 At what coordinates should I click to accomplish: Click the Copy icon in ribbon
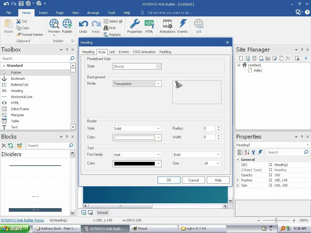pyautogui.click(x=19, y=28)
